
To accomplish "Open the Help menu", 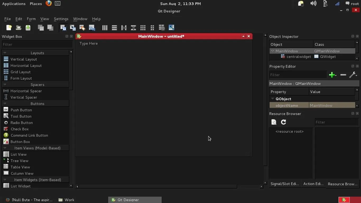I will point(96,19).
